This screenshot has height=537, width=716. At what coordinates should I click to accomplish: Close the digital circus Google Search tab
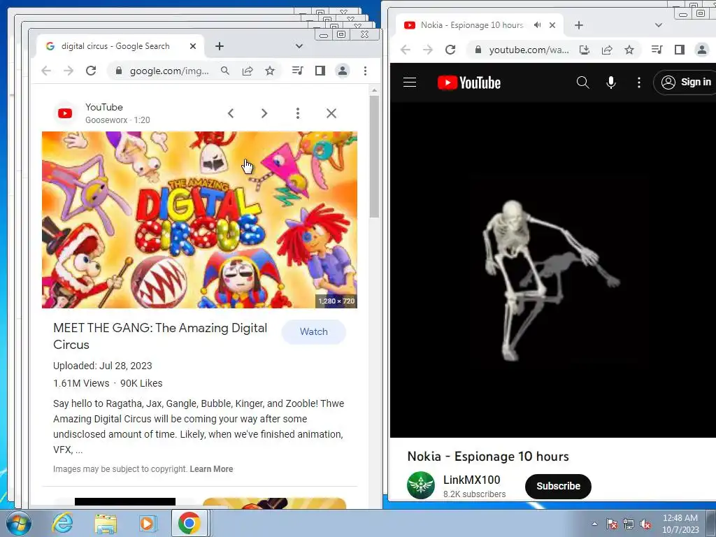coord(193,46)
